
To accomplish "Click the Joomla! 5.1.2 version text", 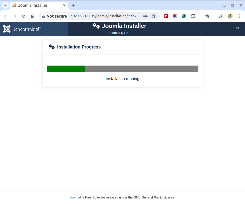I will pyautogui.click(x=118, y=33).
